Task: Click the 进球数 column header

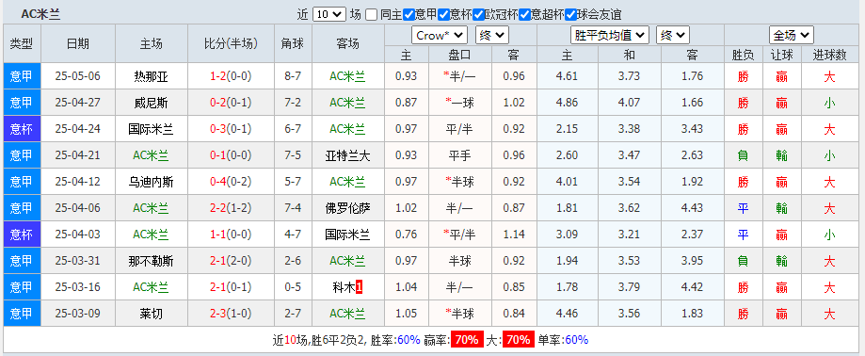Action: (829, 55)
